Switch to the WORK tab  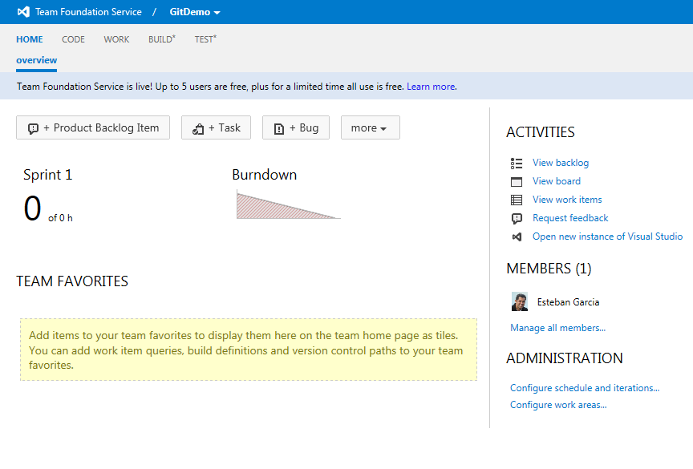(x=116, y=39)
